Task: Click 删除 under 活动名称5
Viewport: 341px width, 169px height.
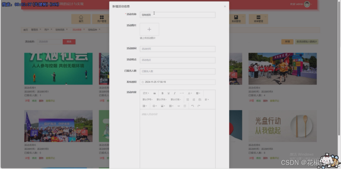Action: pyautogui.click(x=41, y=158)
